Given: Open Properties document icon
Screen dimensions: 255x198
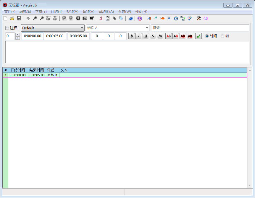Looking at the screenshot, I should [108, 18].
